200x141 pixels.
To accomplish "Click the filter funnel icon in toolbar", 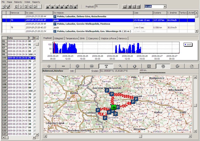I will point(8,6).
